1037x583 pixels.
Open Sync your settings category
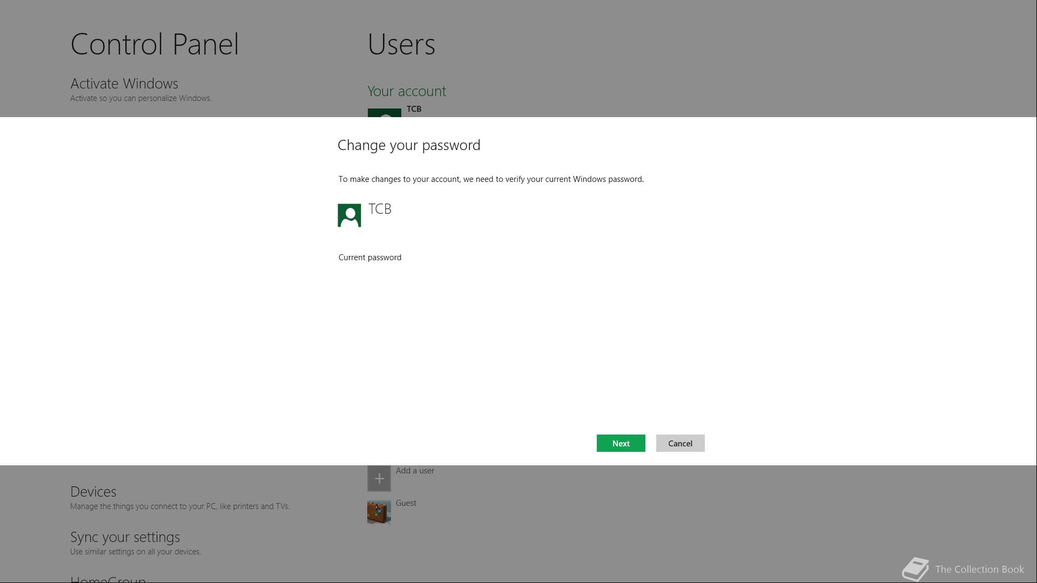125,537
